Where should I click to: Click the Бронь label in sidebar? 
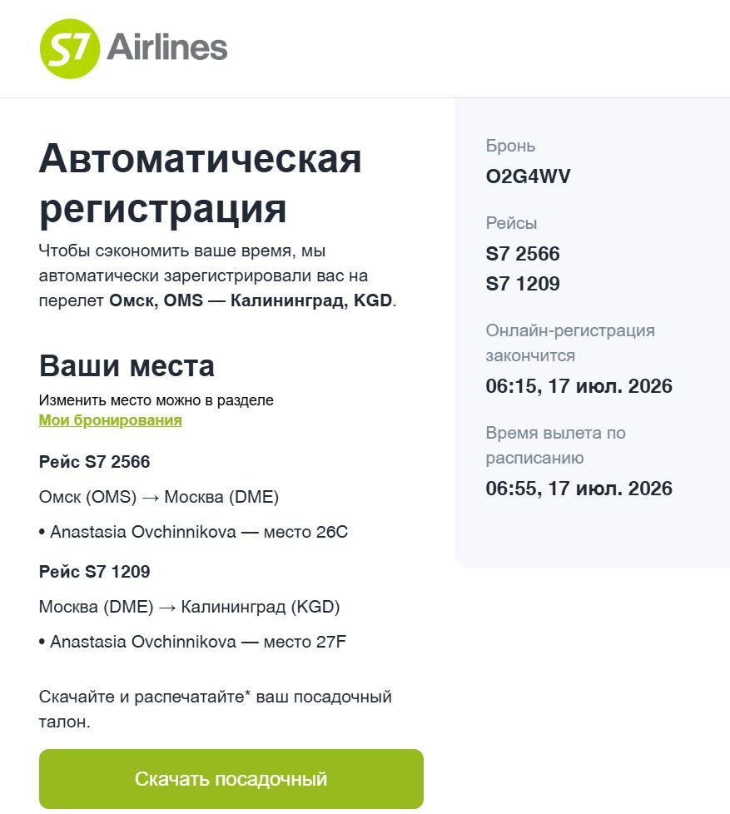(510, 146)
